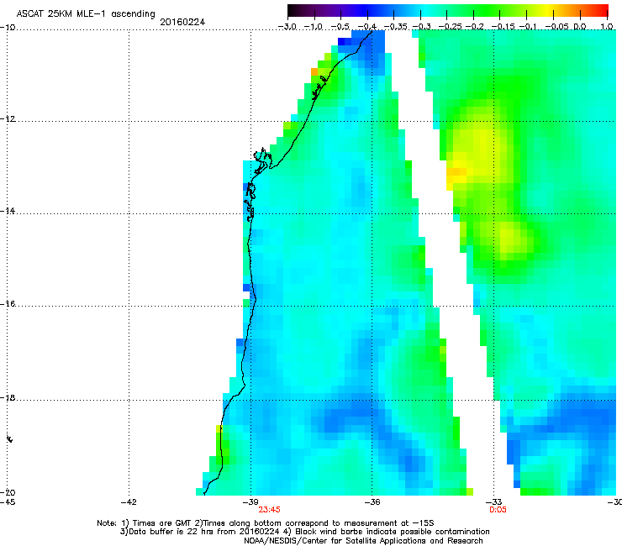This screenshot has width=622, height=546.
Task: Click the colorbar value label 1.0
Action: 607,27
